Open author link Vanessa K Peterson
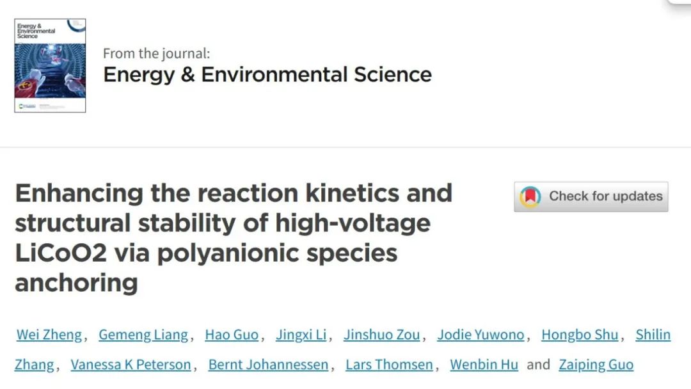 click(131, 365)
